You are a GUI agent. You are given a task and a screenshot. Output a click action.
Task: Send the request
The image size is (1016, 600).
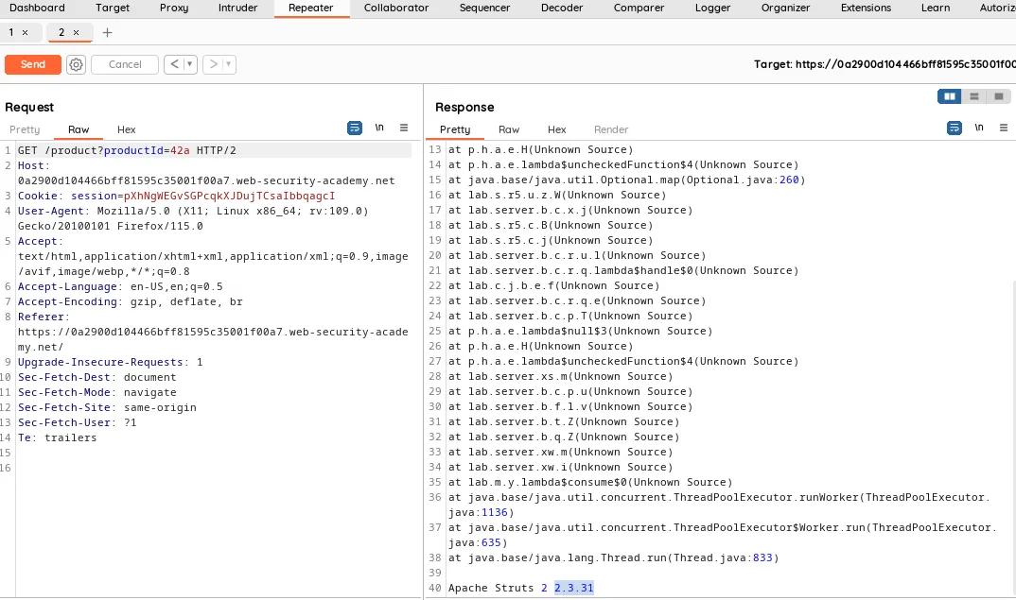(33, 64)
